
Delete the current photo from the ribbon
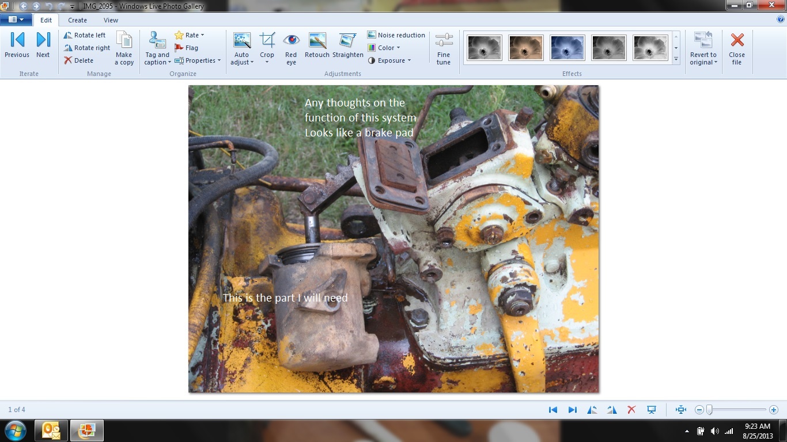(78, 60)
